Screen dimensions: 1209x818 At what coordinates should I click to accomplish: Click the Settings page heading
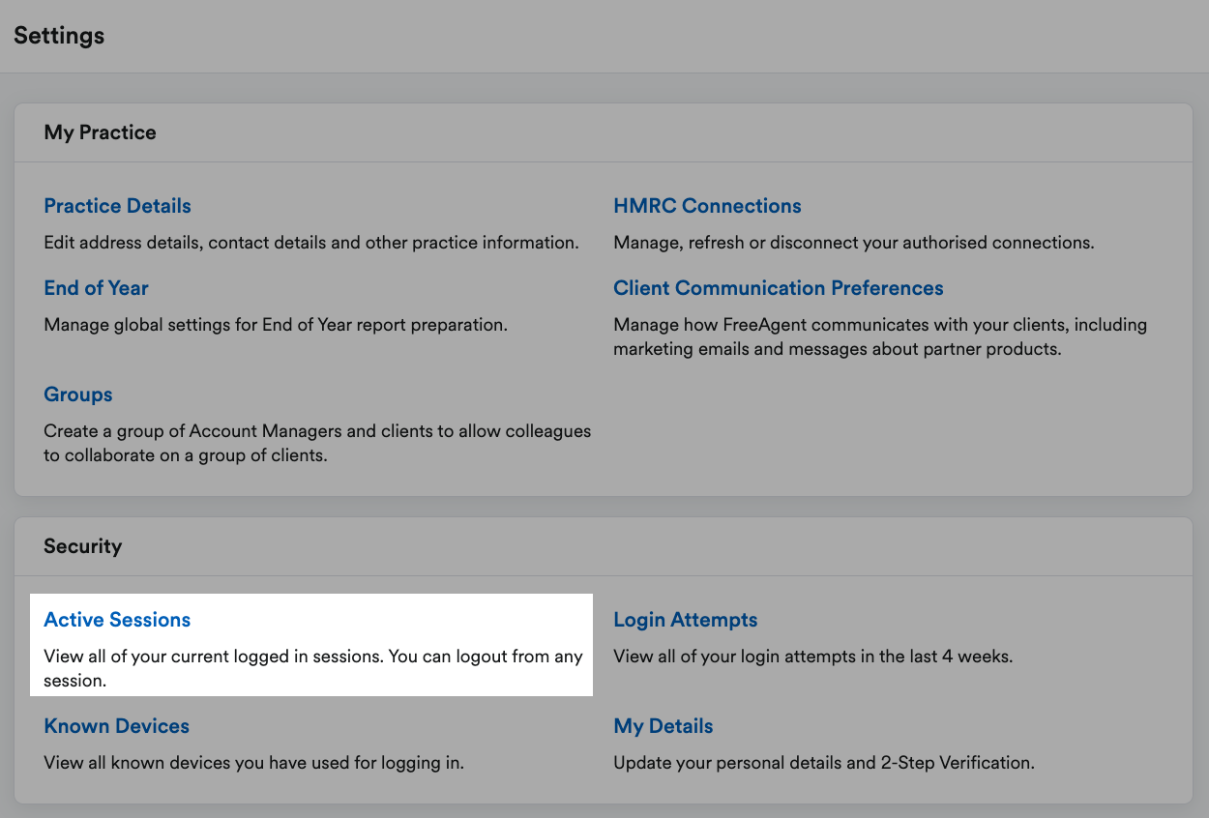59,35
